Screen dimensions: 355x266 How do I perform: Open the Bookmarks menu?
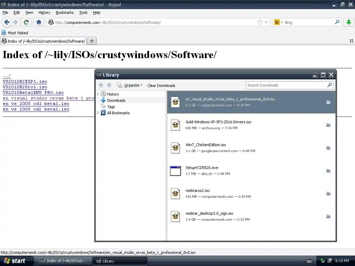pos(64,12)
